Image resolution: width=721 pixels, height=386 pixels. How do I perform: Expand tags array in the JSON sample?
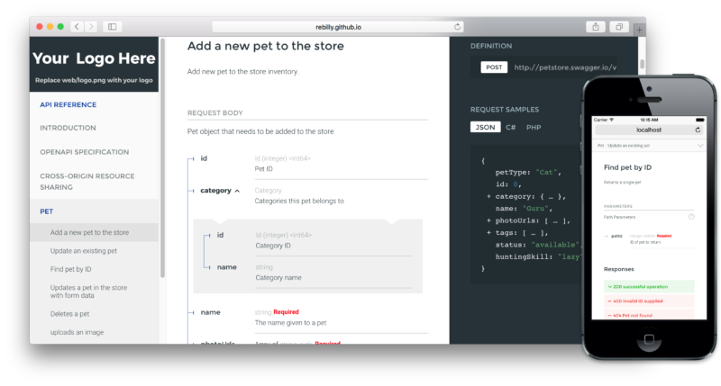(488, 232)
